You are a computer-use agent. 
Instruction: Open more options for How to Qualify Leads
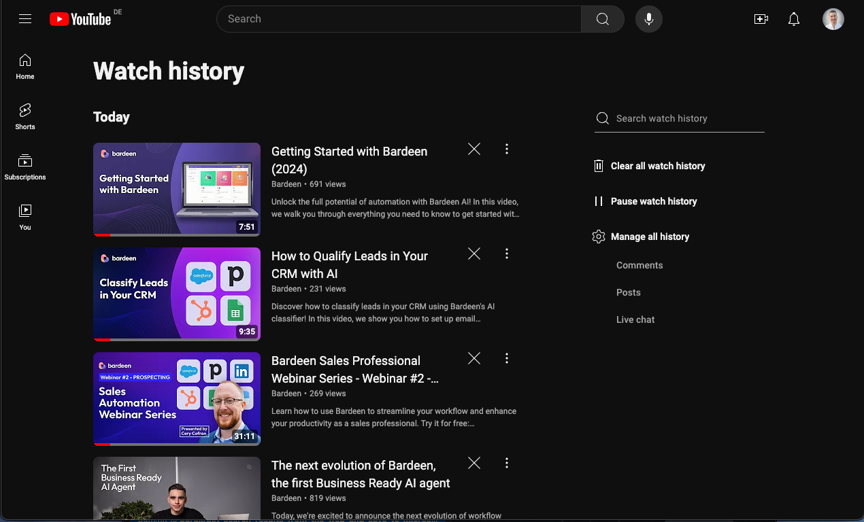click(507, 254)
